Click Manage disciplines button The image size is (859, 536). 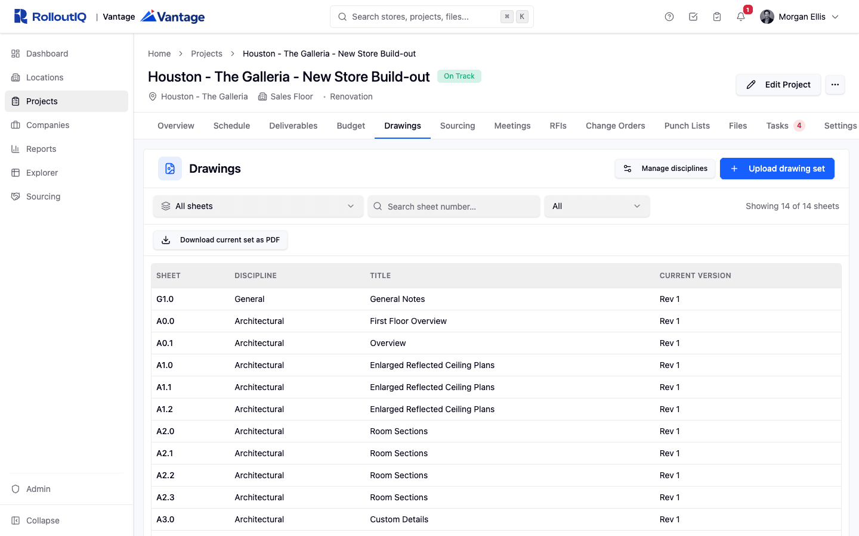coord(665,169)
